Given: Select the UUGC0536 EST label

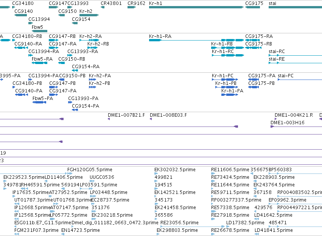Looking at the screenshot, I should pos(102,177).
